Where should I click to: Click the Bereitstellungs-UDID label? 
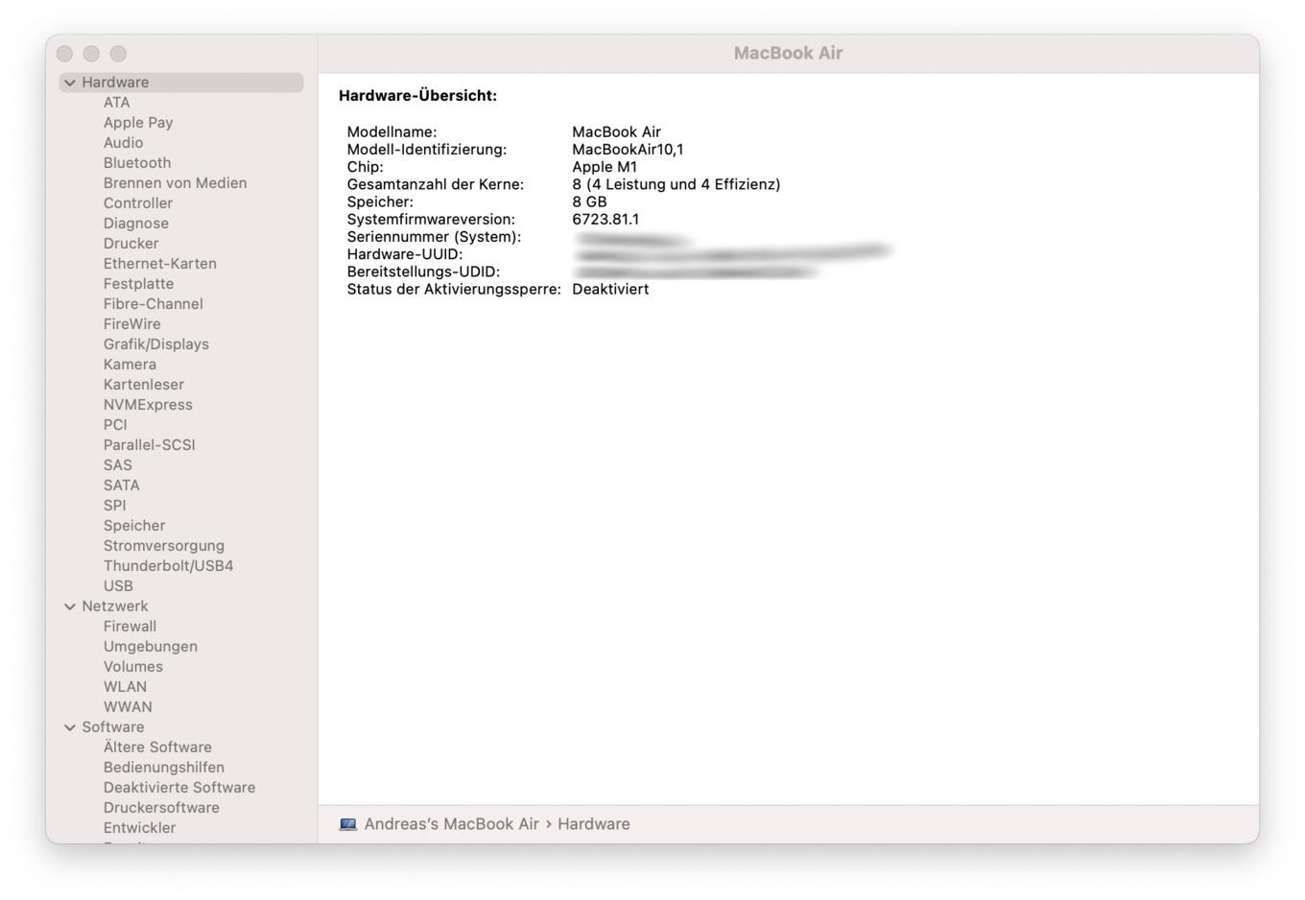click(x=423, y=272)
